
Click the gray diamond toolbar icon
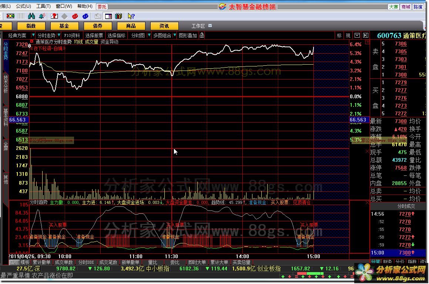point(64,16)
